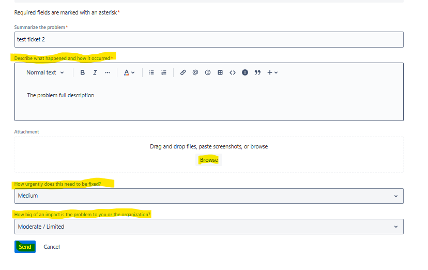This screenshot has width=428, height=270.
Task: Click the Browse button for attachments
Action: coord(209,160)
